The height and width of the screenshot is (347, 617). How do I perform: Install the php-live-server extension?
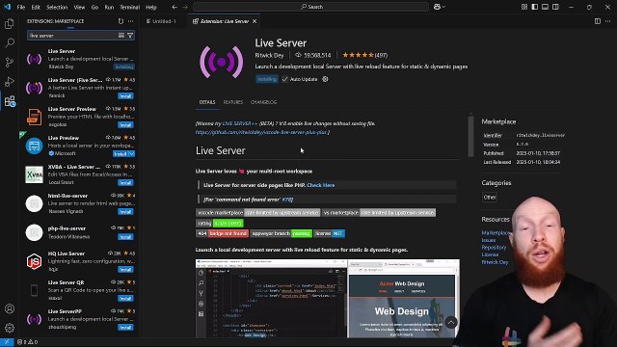(125, 237)
